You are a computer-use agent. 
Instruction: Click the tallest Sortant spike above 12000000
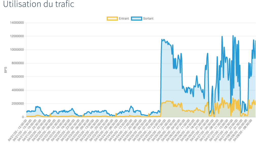coord(233,36)
